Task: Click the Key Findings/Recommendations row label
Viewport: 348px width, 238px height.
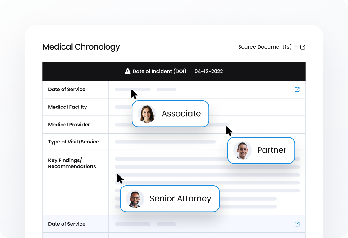Action: click(72, 163)
